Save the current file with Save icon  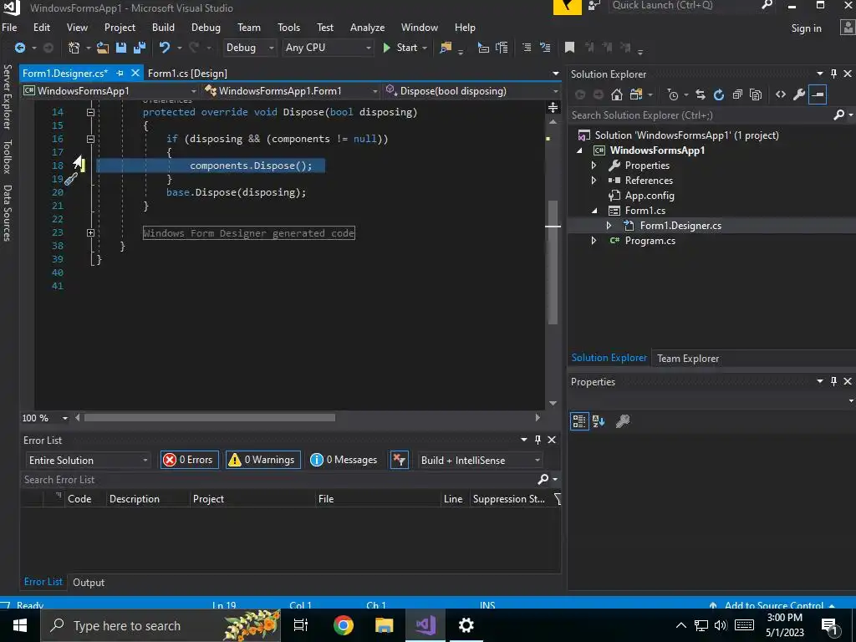pyautogui.click(x=120, y=48)
